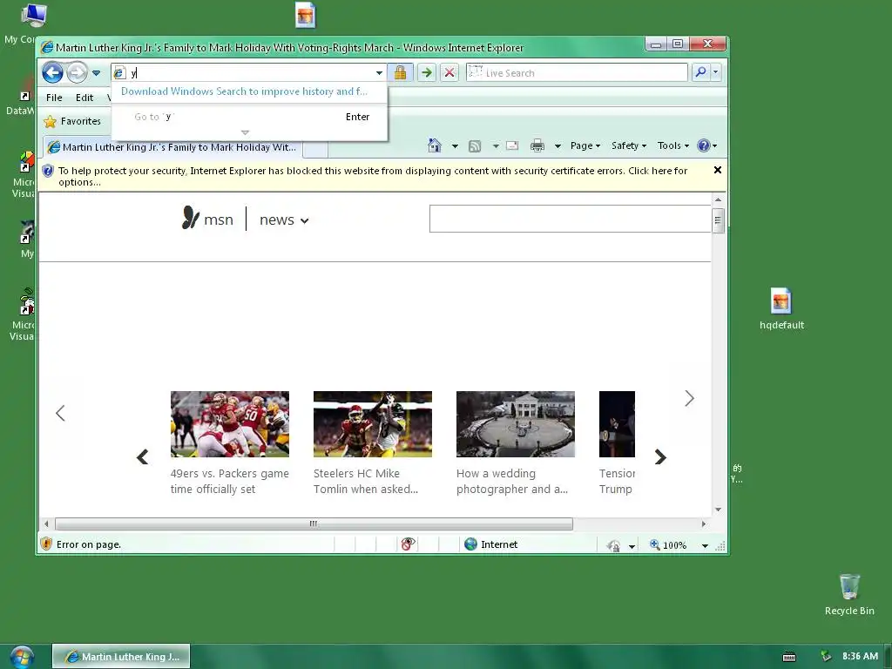Open the Tools menu
The height and width of the screenshot is (669, 892).
[x=673, y=145]
